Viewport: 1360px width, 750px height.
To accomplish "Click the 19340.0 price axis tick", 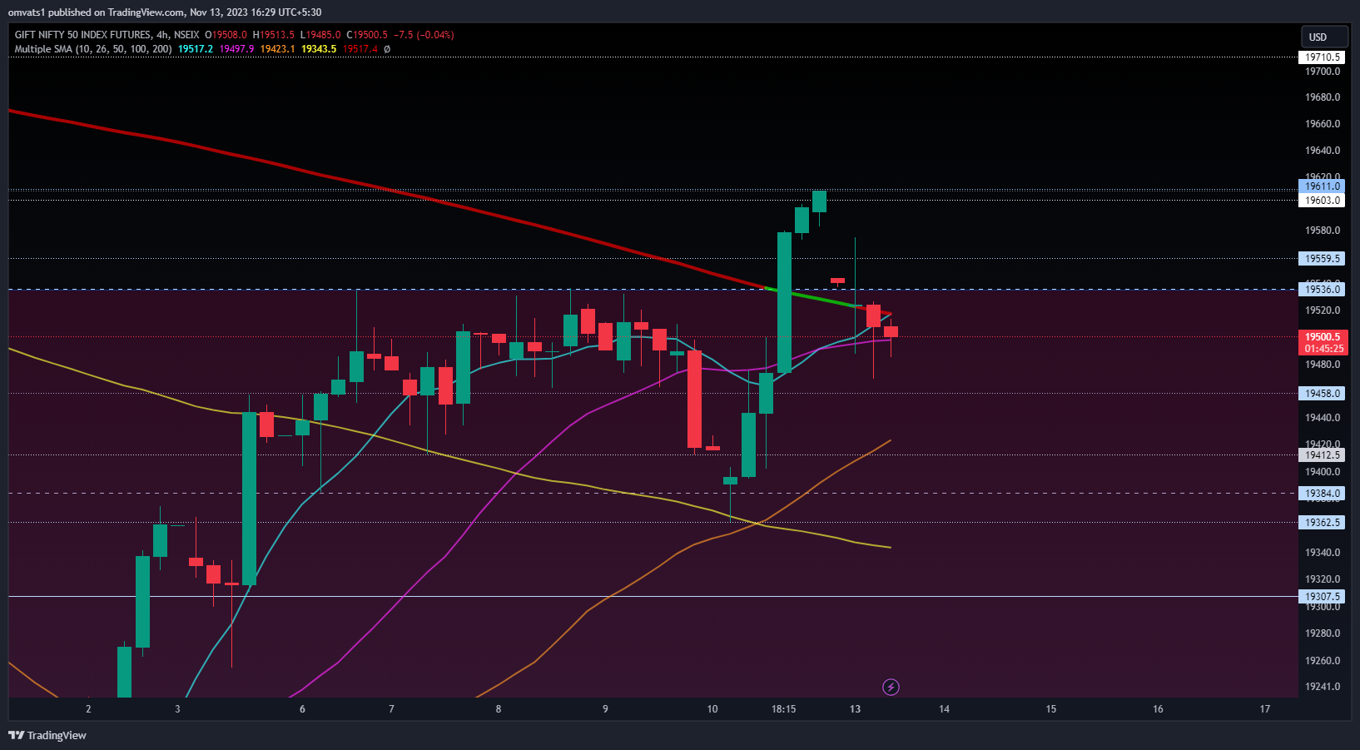I will pyautogui.click(x=1323, y=553).
